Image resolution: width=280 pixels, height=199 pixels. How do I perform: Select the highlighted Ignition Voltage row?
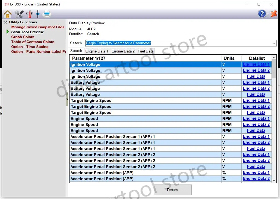click(x=171, y=65)
